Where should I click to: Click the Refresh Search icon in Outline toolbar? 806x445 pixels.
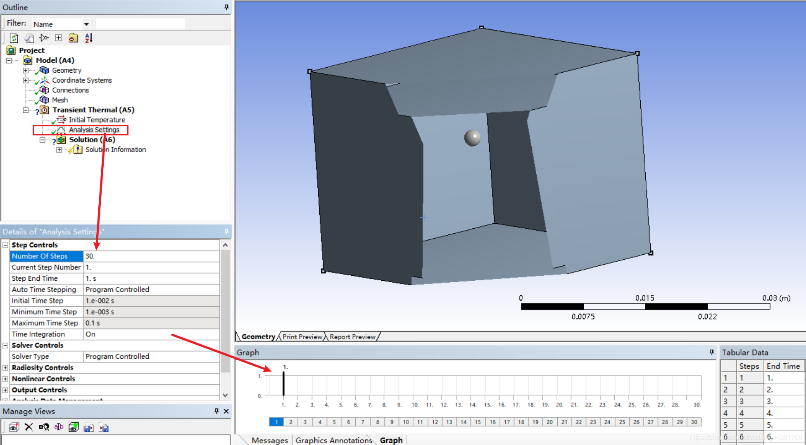(14, 38)
